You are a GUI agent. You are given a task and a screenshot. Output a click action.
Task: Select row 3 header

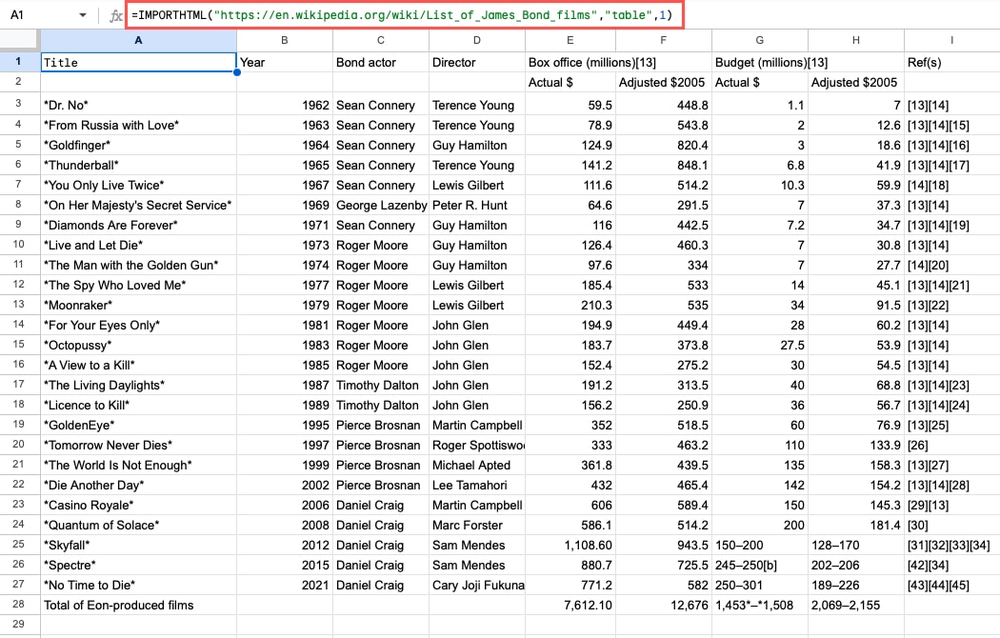pyautogui.click(x=19, y=105)
